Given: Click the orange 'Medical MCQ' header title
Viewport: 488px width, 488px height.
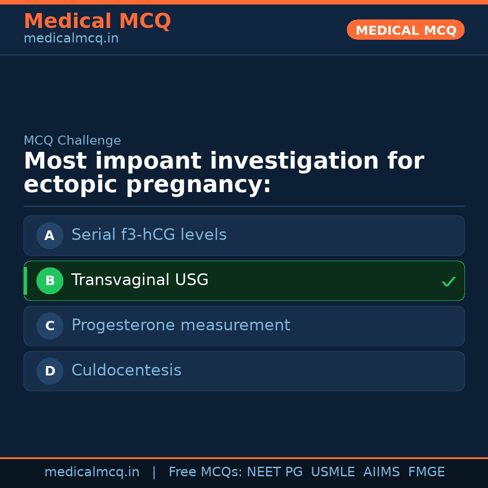Looking at the screenshot, I should tap(97, 21).
